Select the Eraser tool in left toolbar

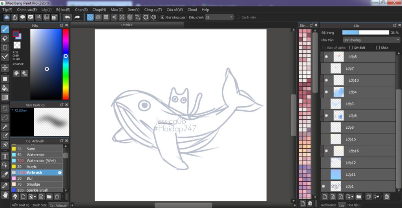click(x=5, y=38)
